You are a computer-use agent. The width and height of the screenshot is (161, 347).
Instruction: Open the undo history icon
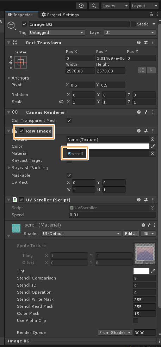pos(81,6)
